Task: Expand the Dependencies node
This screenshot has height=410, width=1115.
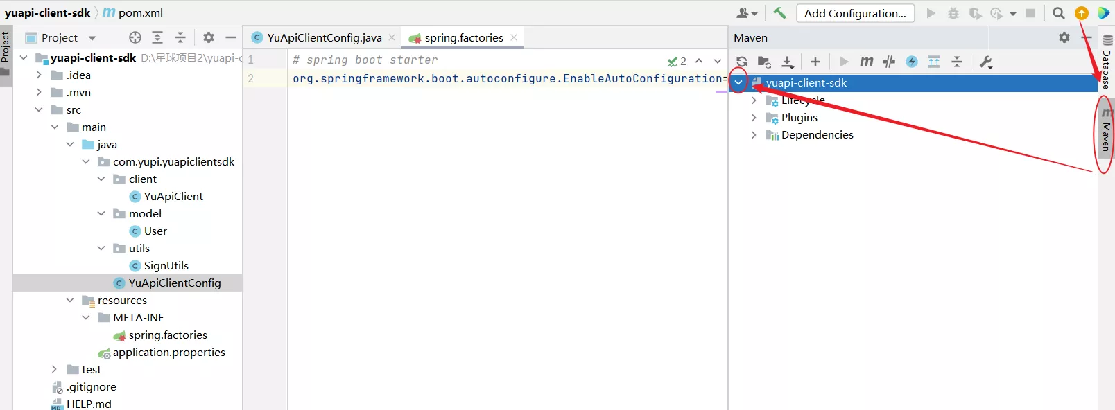Action: tap(754, 135)
